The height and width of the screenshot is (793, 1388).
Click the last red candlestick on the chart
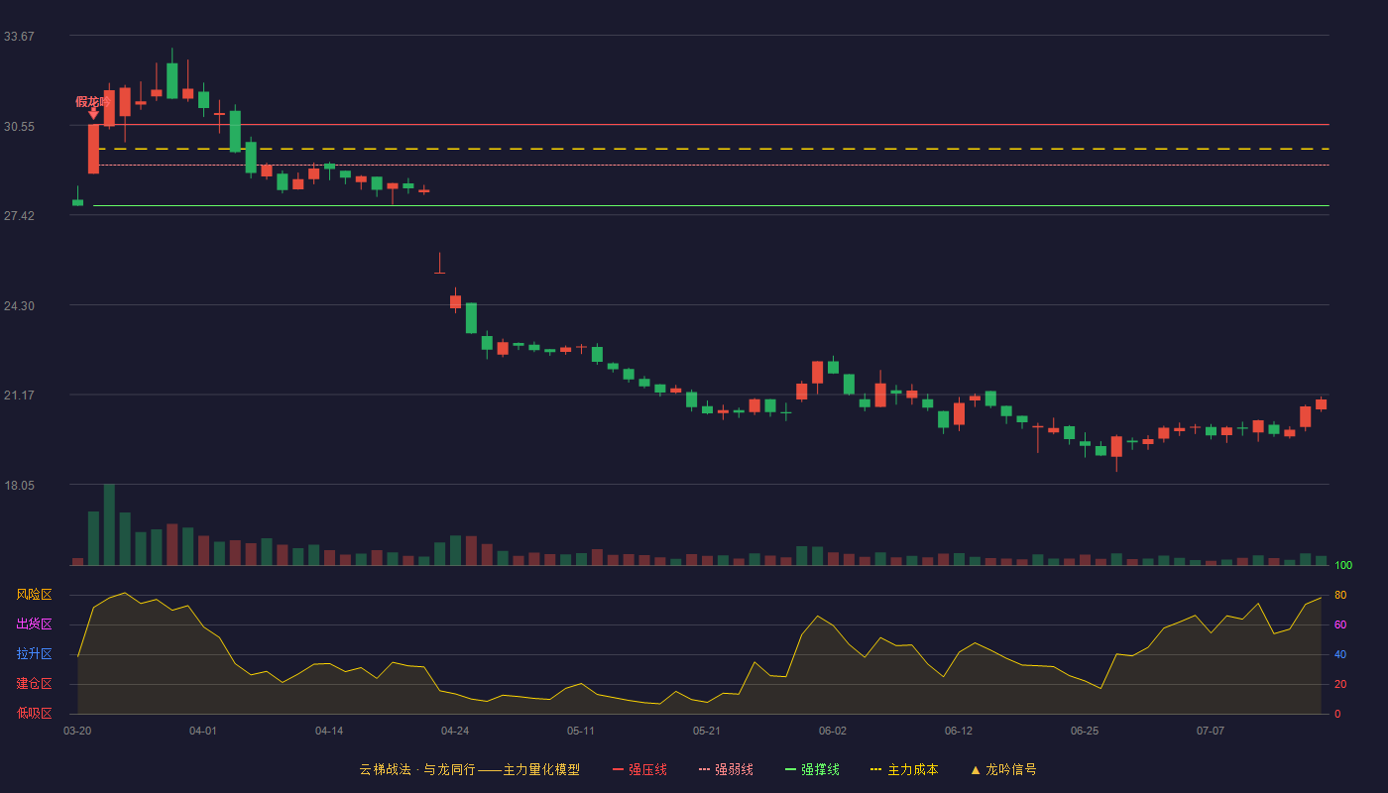1321,403
